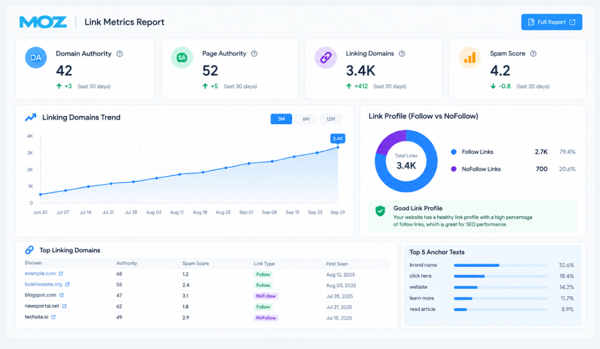Click the MOZ logo

(43, 22)
